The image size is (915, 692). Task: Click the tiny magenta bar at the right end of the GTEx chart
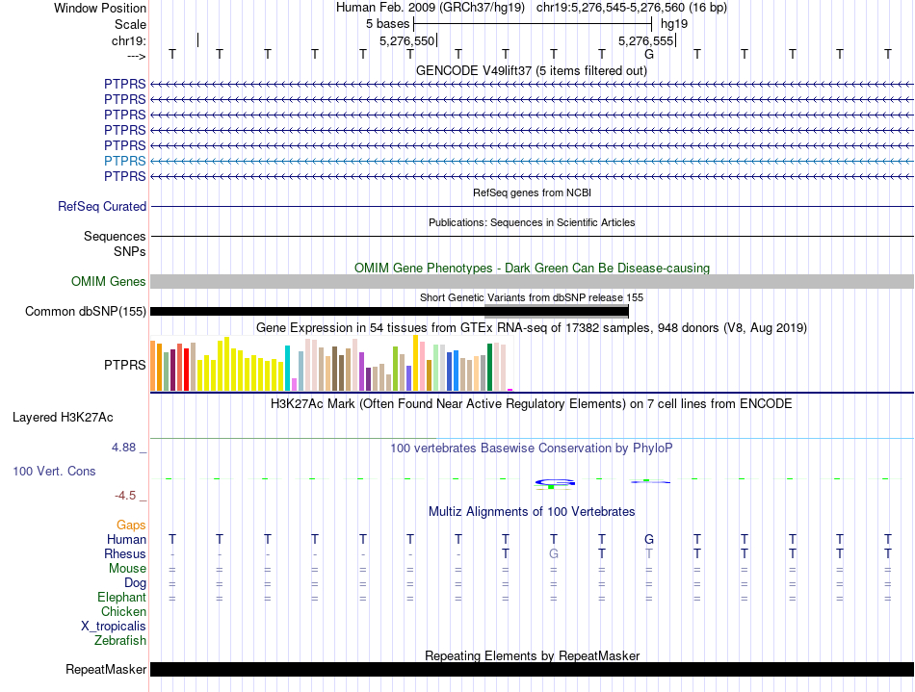(x=510, y=390)
